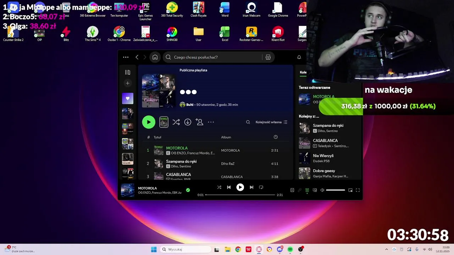This screenshot has height=255, width=454.
Task: Open the Google Chrome desktop shortcut
Action: click(278, 10)
